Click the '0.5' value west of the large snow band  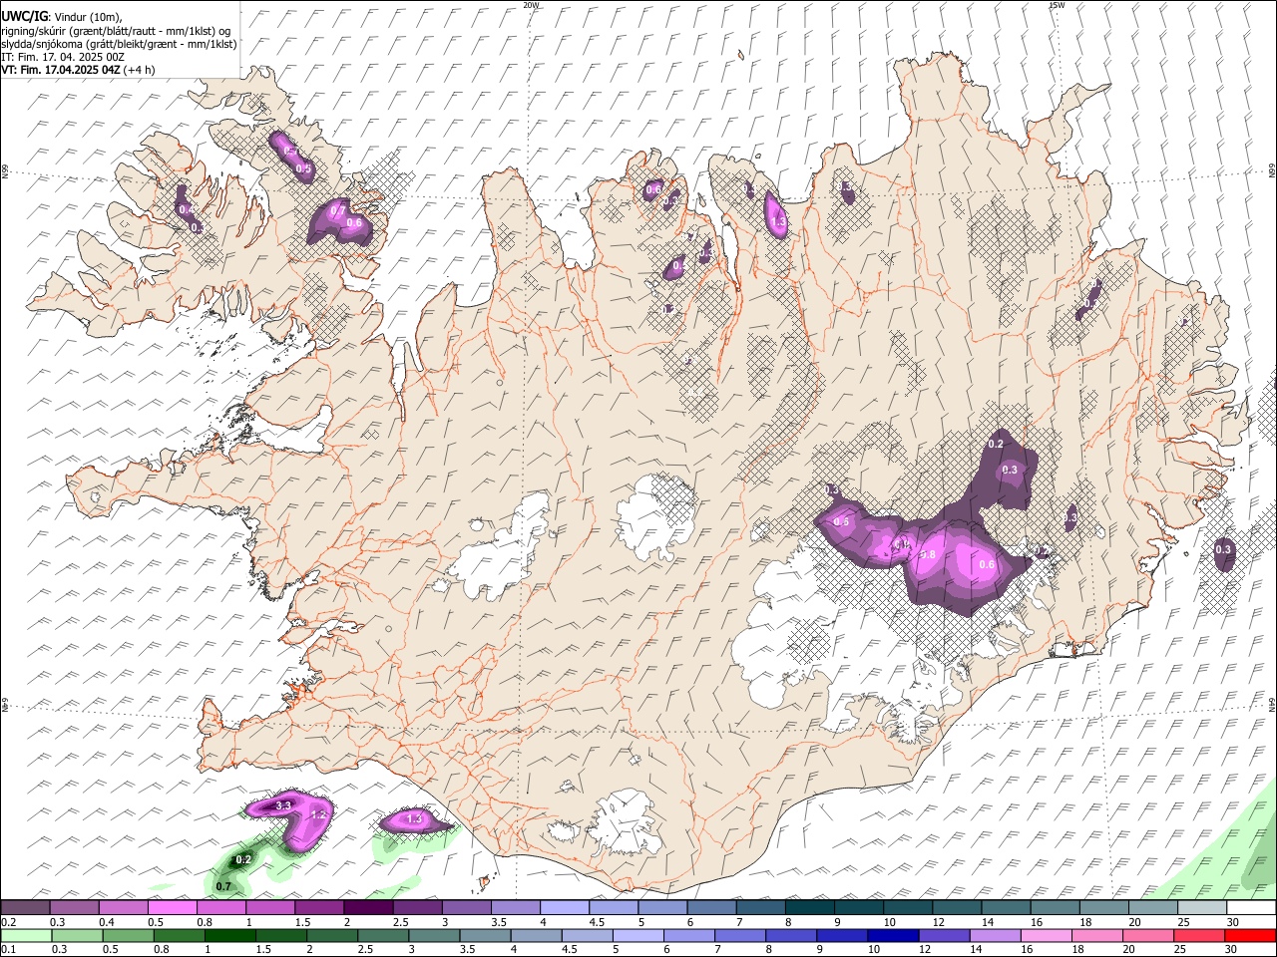click(x=841, y=521)
